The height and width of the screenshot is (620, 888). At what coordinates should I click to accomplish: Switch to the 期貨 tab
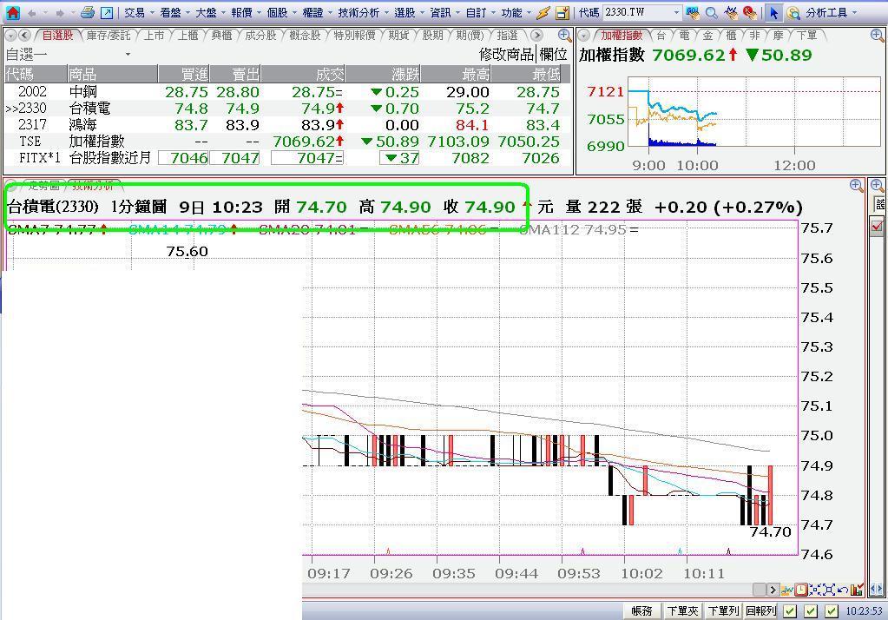398,36
